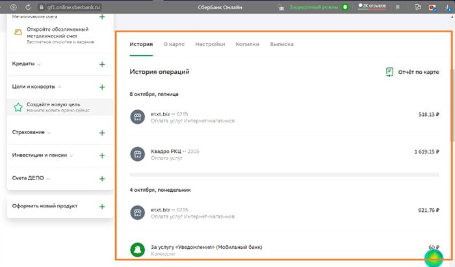Expand the Страхование section
Image resolution: width=455 pixels, height=267 pixels.
tap(31, 132)
